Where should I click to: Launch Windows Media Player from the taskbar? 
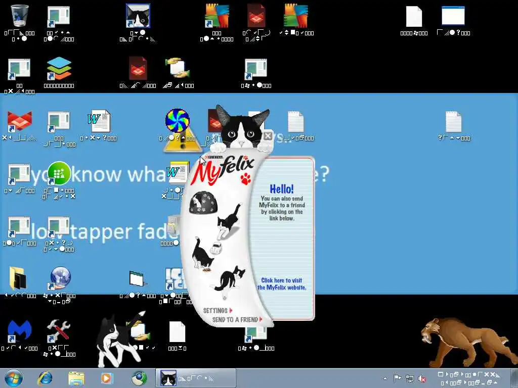click(x=107, y=378)
